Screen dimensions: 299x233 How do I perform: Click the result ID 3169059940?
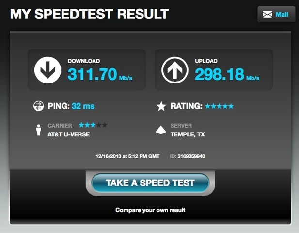tap(191, 156)
